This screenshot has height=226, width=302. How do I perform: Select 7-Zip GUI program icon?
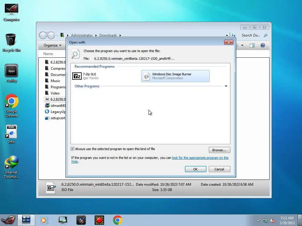tap(77, 76)
